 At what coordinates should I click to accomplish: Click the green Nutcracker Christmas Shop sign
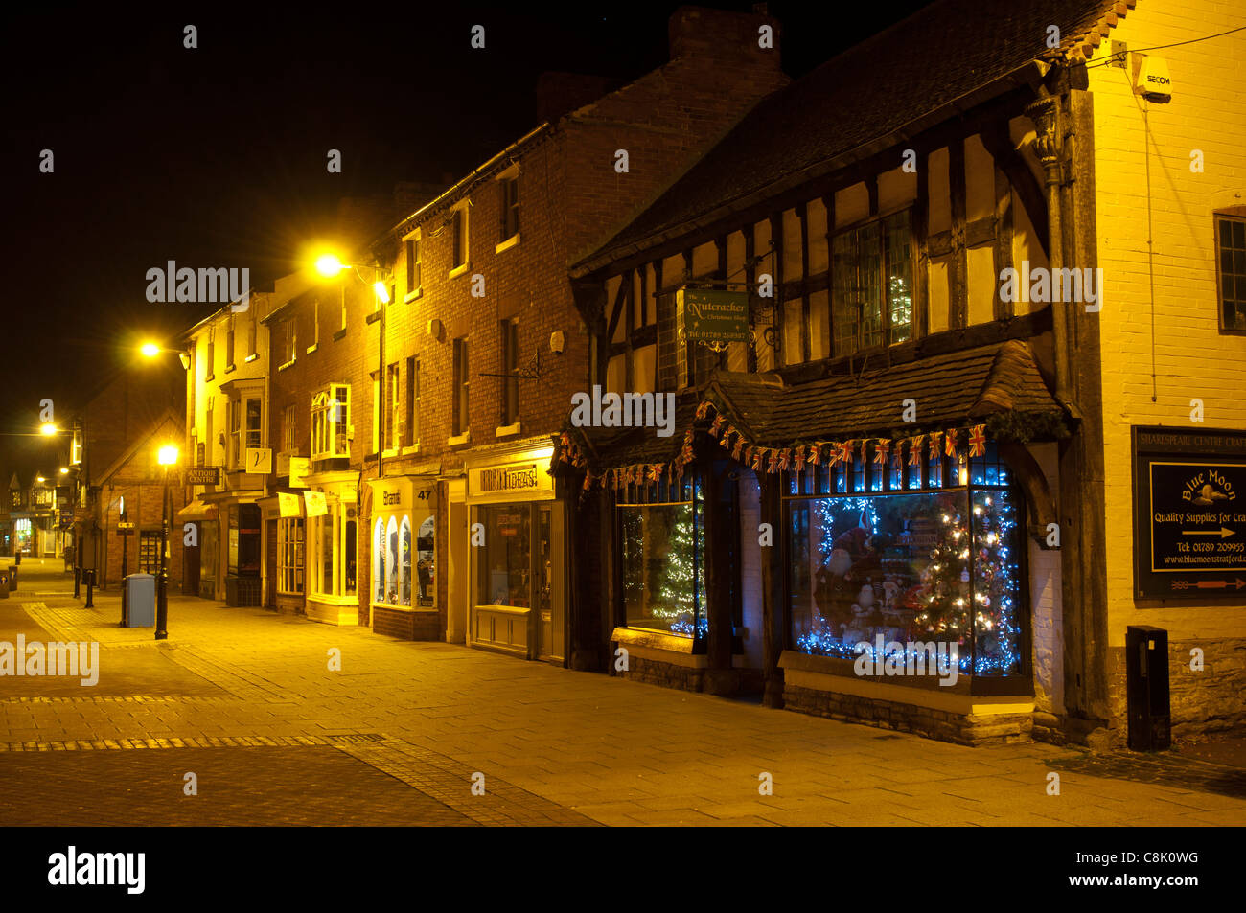tap(714, 315)
